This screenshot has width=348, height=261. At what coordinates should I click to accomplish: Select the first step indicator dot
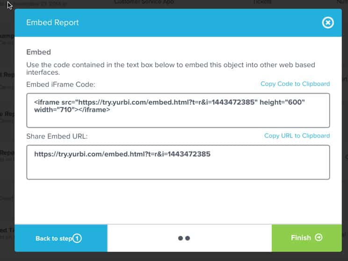coord(181,238)
